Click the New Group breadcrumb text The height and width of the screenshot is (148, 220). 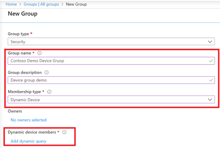point(76,4)
